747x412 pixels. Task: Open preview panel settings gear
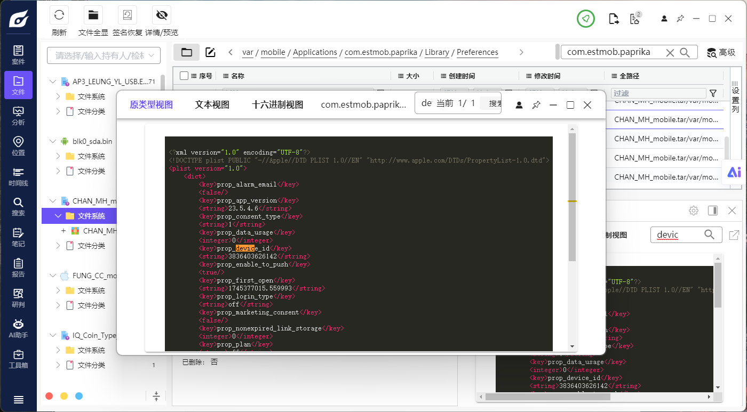(694, 211)
